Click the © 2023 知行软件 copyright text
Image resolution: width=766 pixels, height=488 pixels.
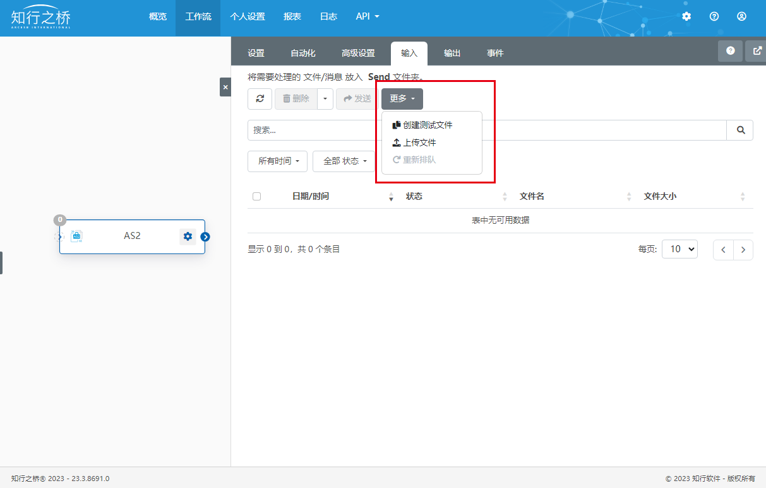pyautogui.click(x=710, y=479)
